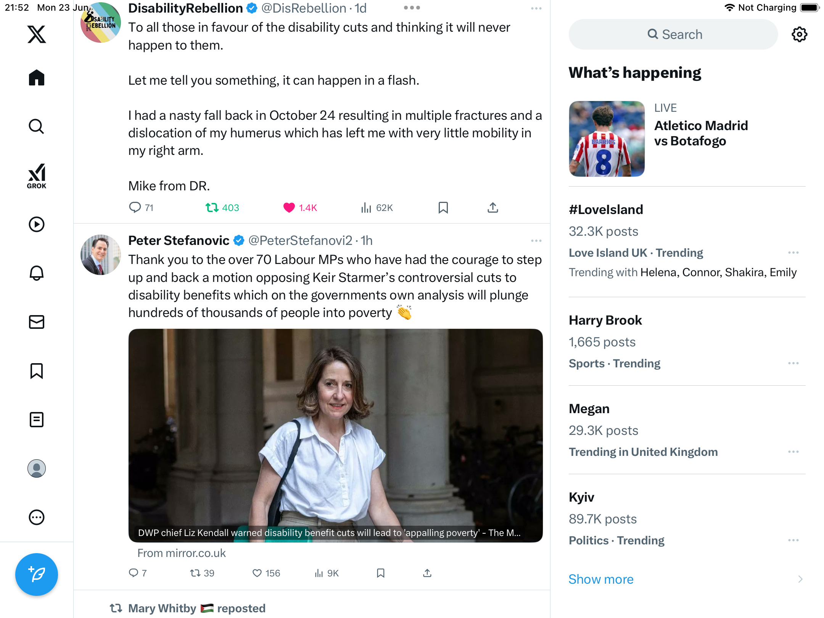Screen dimensions: 824x618
Task: Compose a new post with the blue button
Action: 37,574
